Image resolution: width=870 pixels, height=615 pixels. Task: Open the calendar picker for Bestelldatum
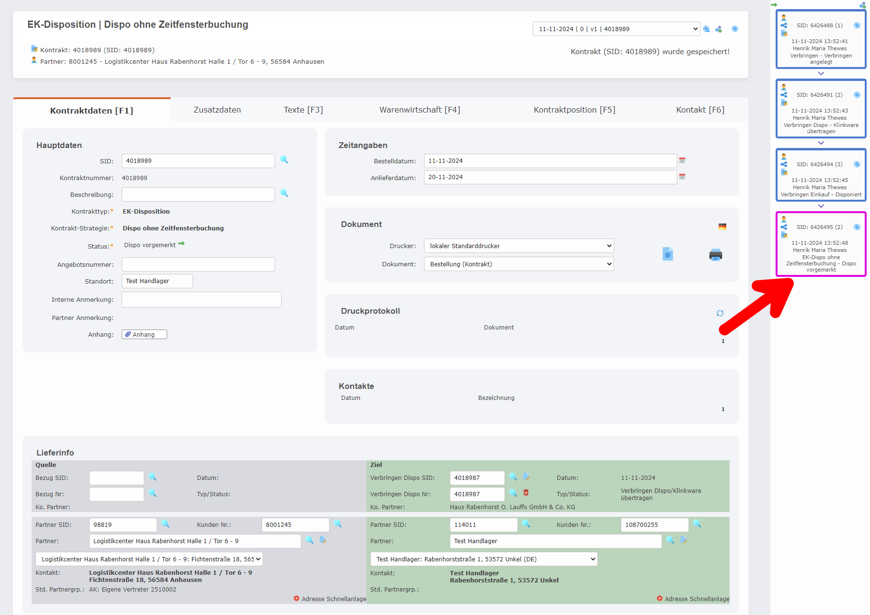682,160
